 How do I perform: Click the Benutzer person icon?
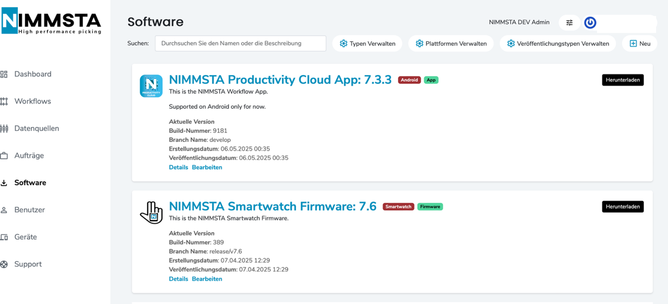(x=4, y=210)
